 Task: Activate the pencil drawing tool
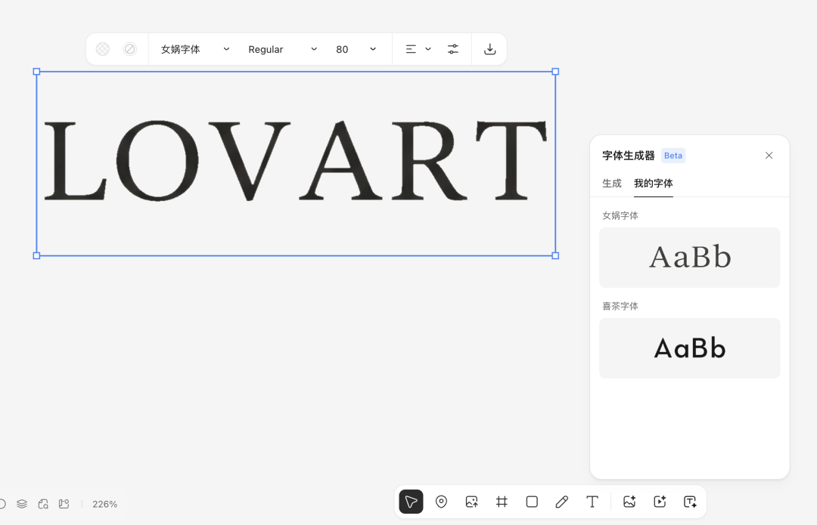click(561, 502)
